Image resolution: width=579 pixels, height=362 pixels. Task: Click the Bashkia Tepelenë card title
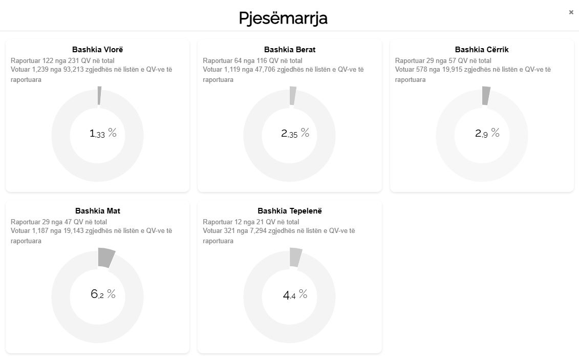coord(290,211)
